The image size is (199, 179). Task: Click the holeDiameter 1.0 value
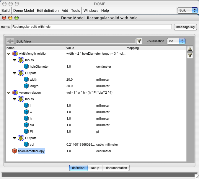pos(69,66)
